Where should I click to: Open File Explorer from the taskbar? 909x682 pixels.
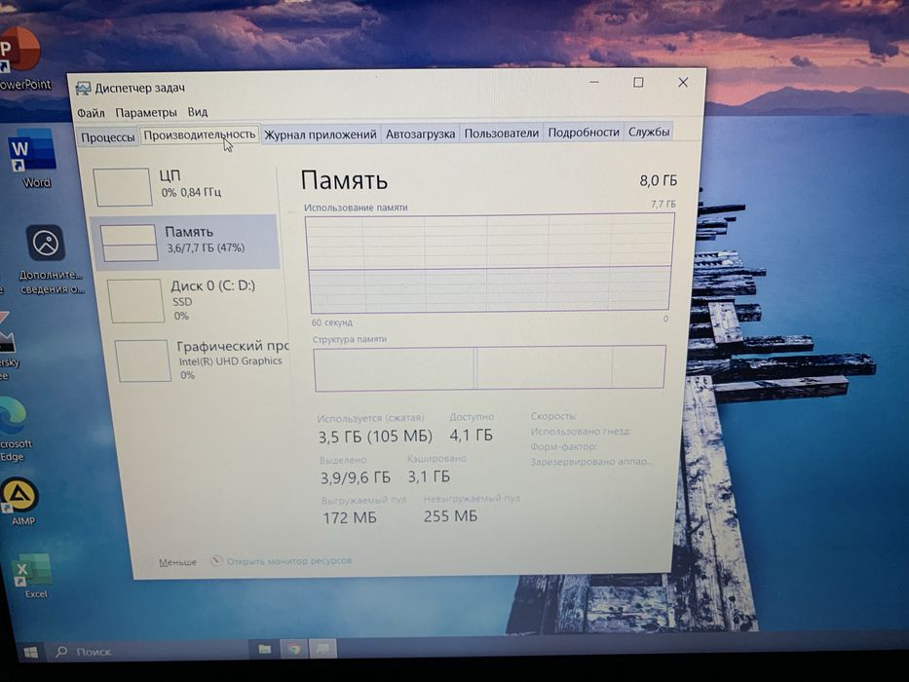click(x=264, y=649)
